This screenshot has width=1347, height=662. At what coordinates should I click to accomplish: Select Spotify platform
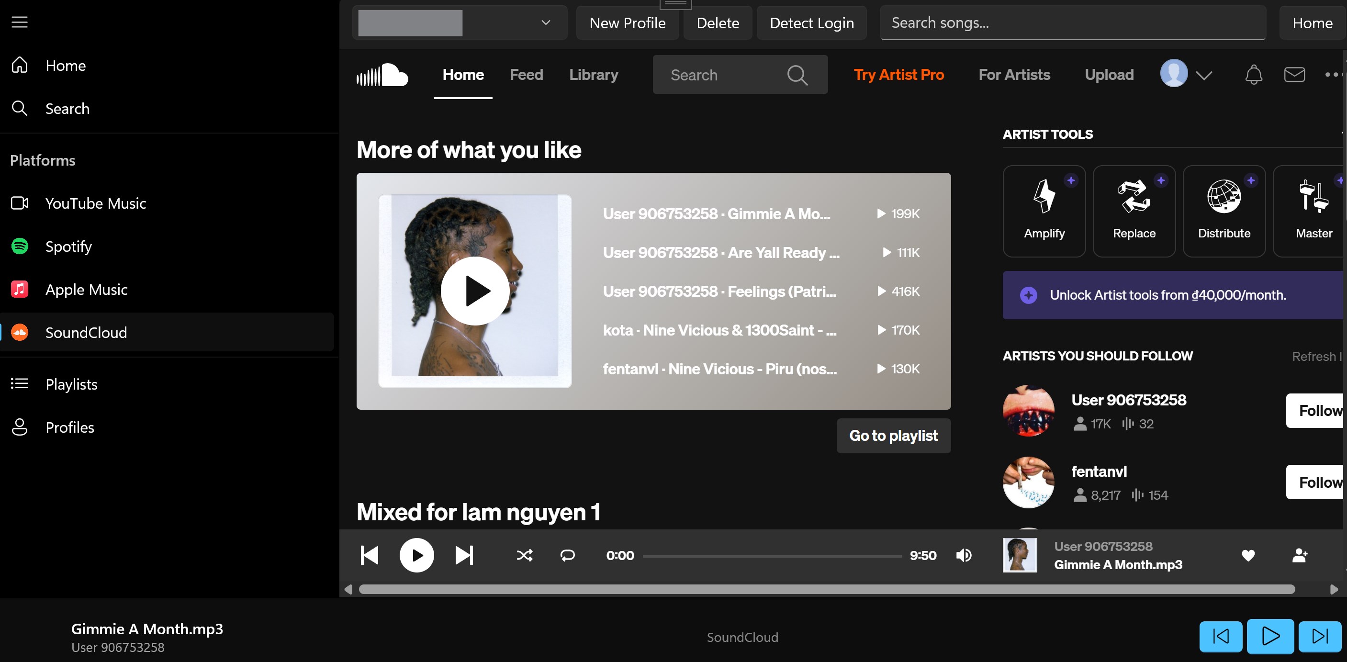pos(168,246)
